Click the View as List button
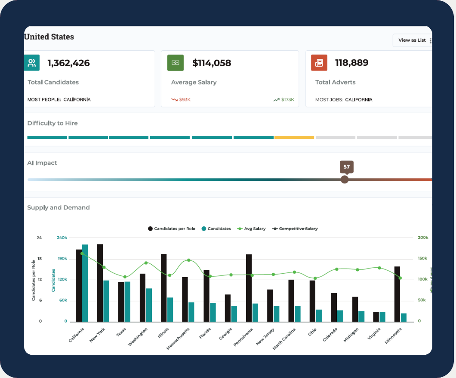Screen dimensions: 456x378 click(413, 40)
